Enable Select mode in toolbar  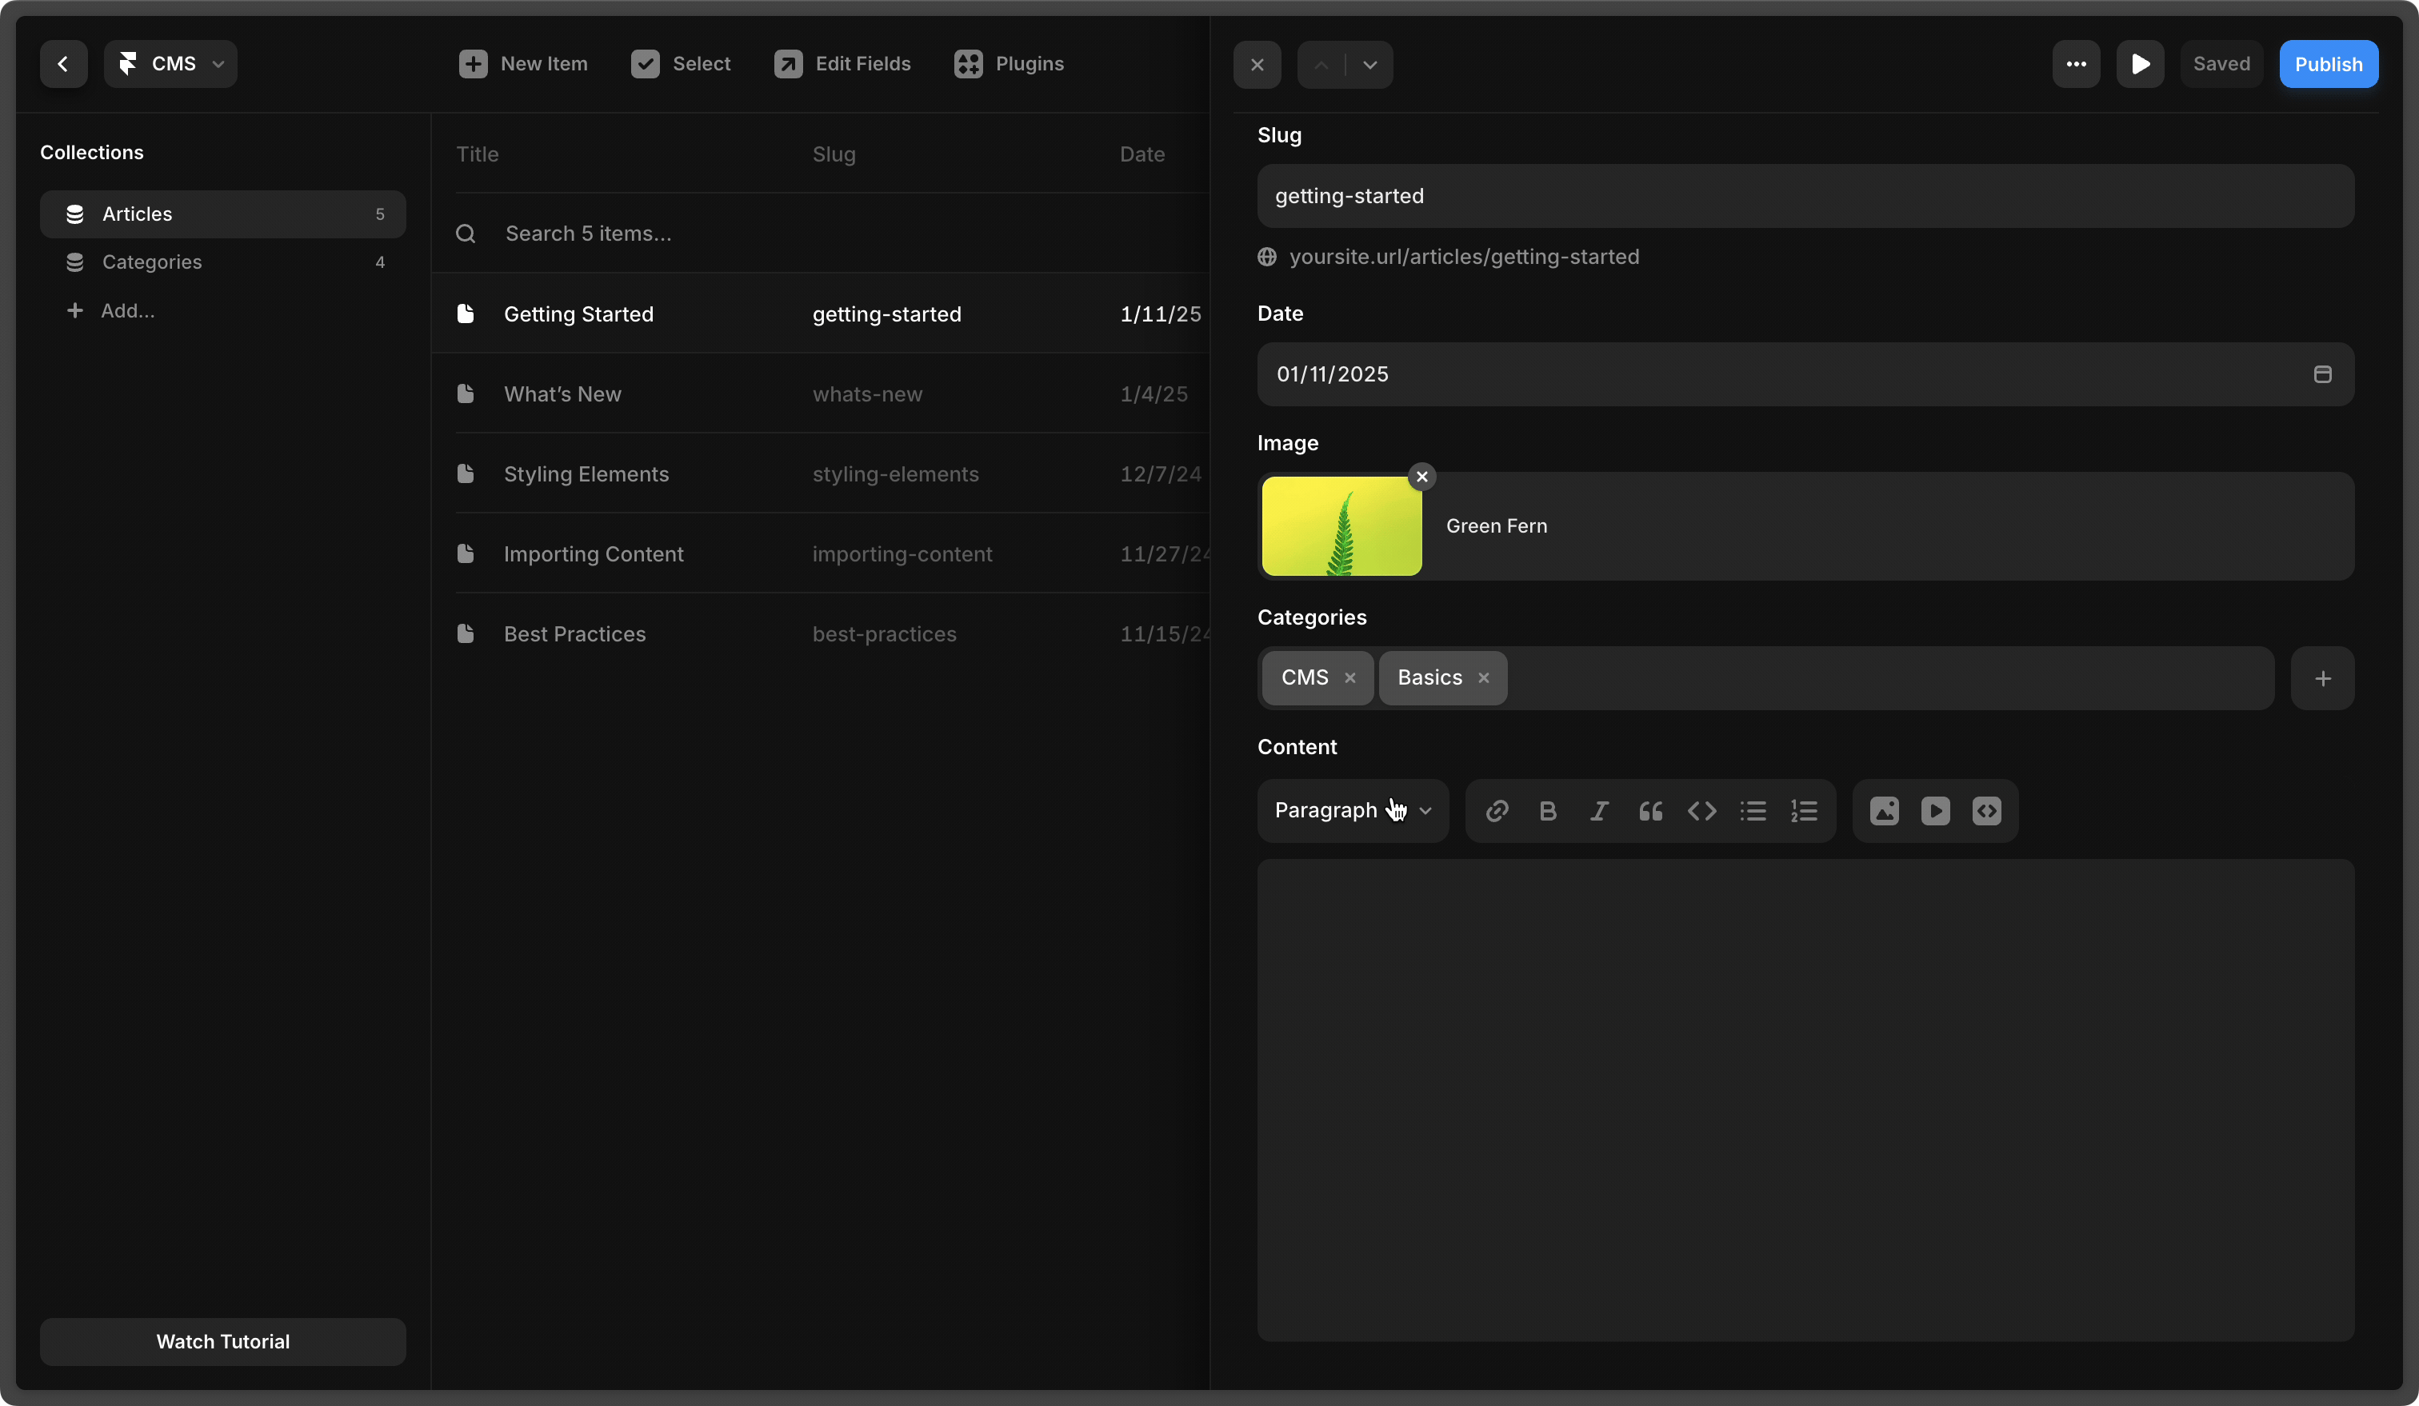tap(681, 64)
